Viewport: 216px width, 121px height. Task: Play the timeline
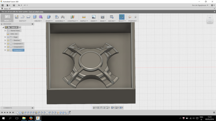(10, 112)
